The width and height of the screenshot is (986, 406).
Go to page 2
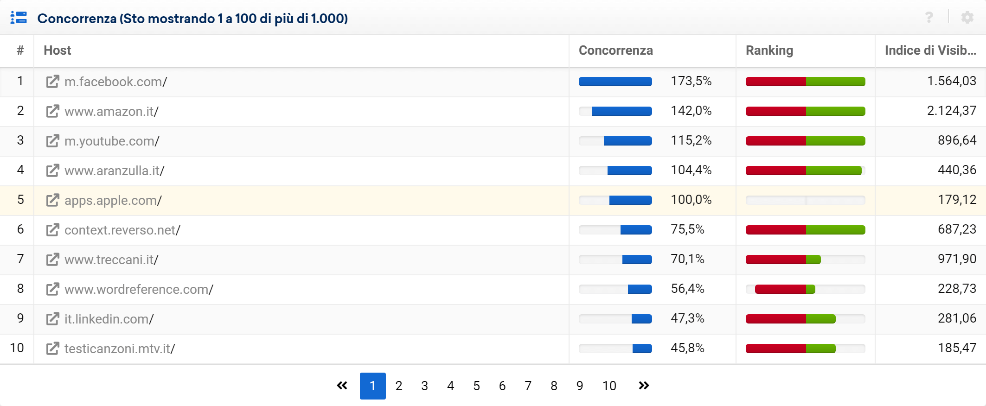[x=399, y=386]
